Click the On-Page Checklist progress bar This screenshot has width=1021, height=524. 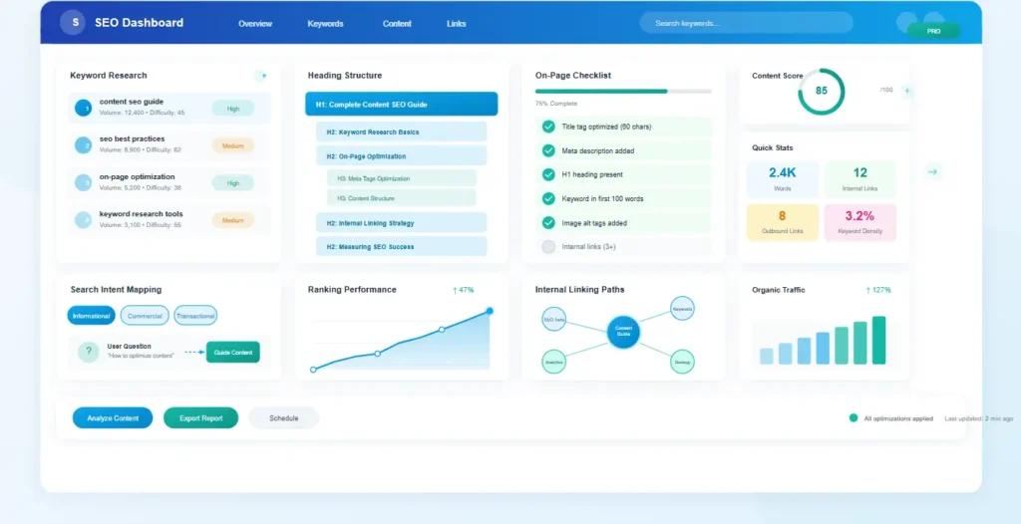tap(623, 91)
